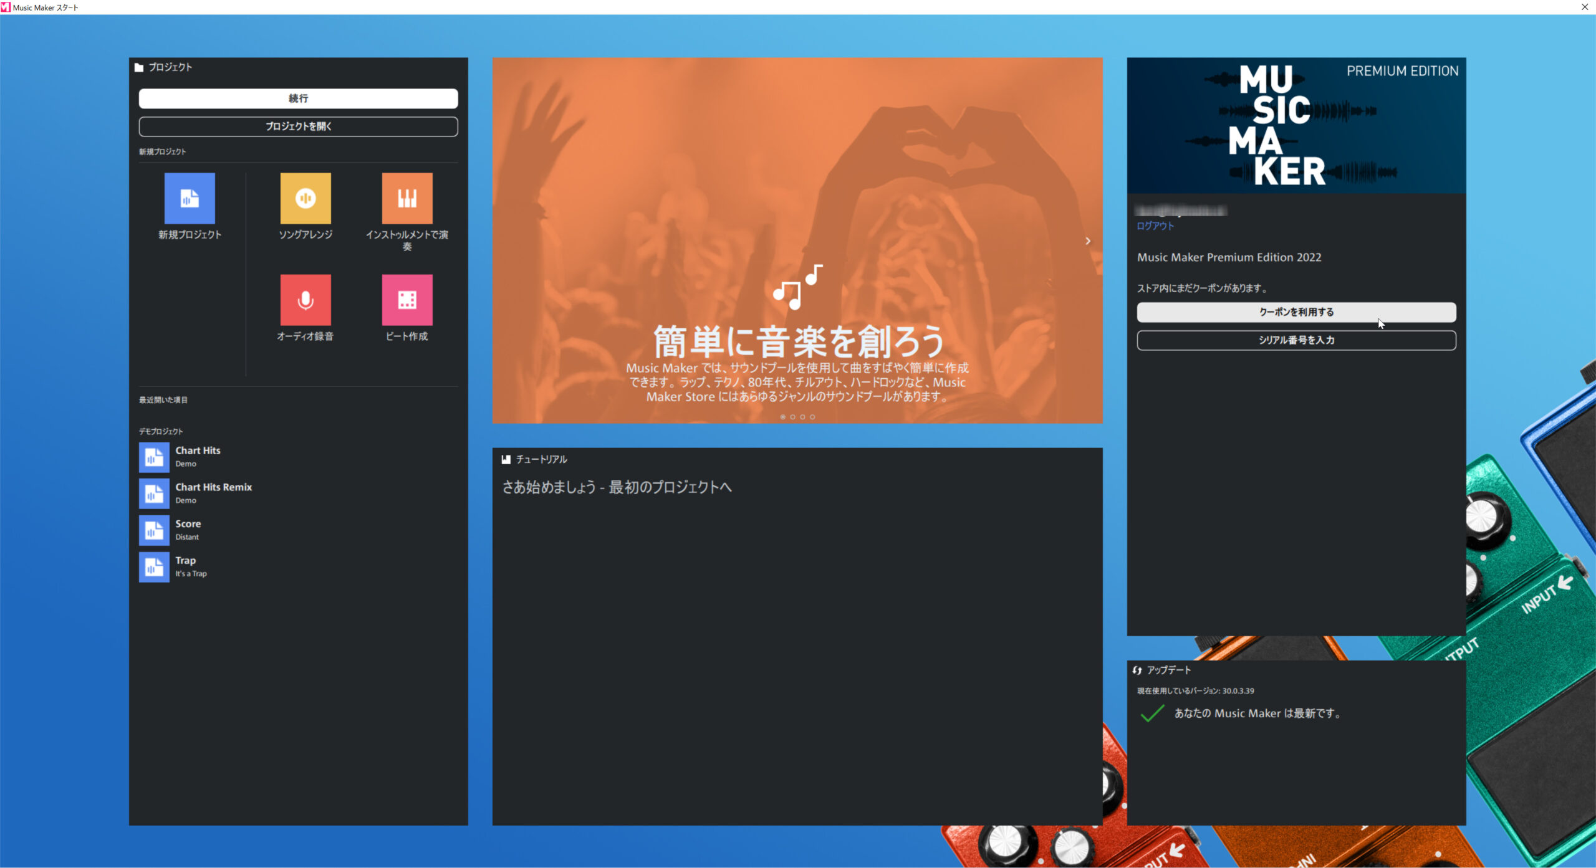Select the first banner slide dot
This screenshot has width=1596, height=868.
pos(783,417)
